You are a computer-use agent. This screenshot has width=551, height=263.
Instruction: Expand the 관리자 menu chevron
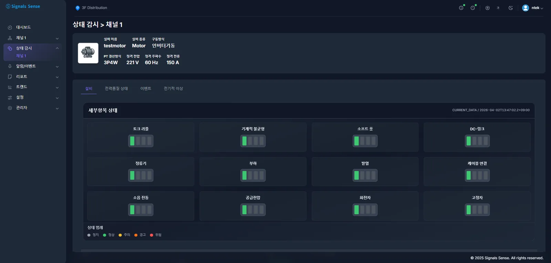pyautogui.click(x=57, y=108)
